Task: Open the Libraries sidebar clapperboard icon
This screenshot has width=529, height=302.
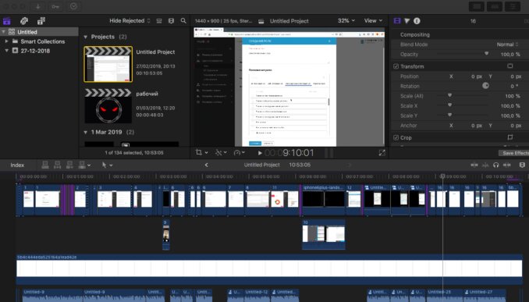Action: click(x=7, y=21)
